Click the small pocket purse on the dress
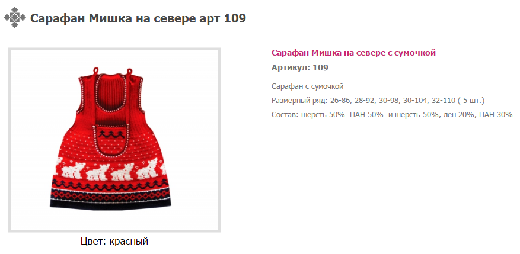 [x=110, y=140]
